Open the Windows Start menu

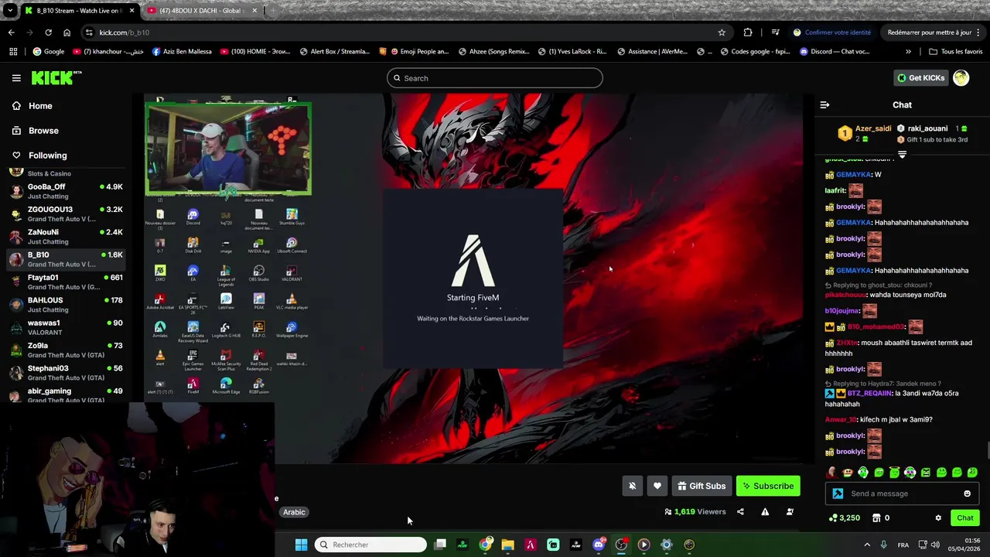point(301,545)
